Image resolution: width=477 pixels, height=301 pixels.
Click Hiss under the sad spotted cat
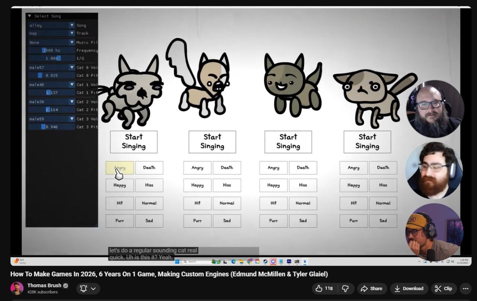click(x=383, y=185)
